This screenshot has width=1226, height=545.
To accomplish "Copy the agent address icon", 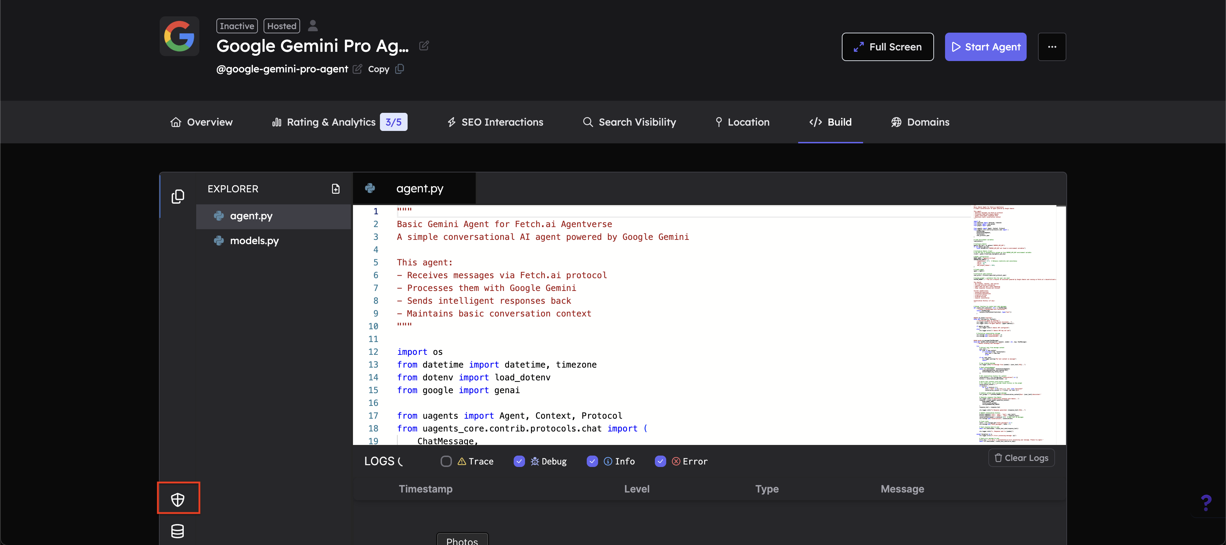I will pos(399,69).
